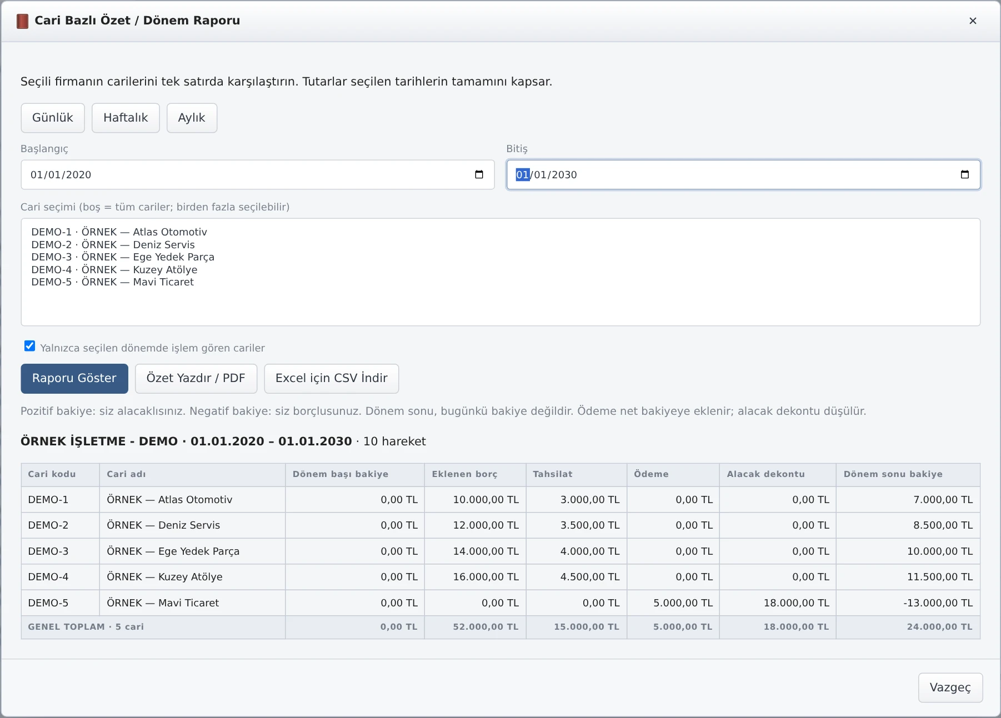Click the '24.000,00 TL' total closing balance
Screen dimensions: 1001x718
click(908, 627)
